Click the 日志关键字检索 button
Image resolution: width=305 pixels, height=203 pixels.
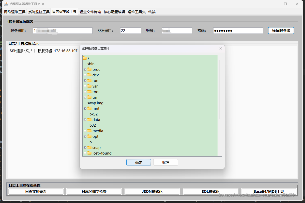tap(94, 192)
